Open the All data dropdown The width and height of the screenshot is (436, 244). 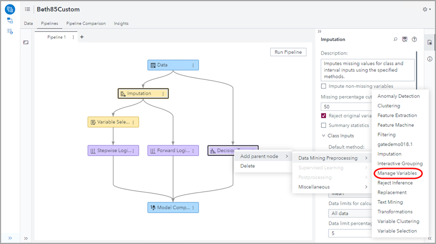click(349, 213)
